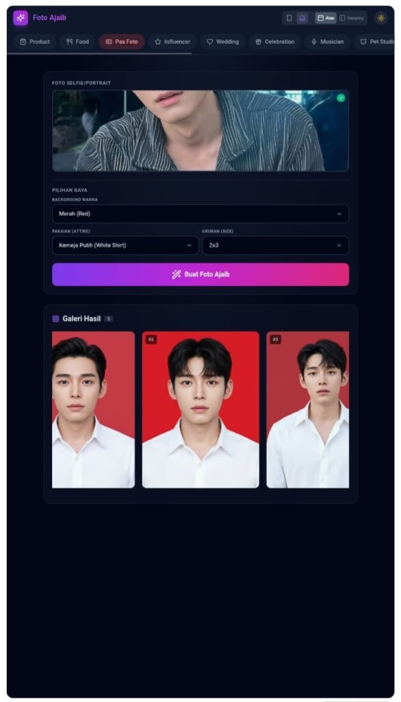Expand the Background Warna dropdown showing Merah
The image size is (401, 702).
tap(200, 214)
